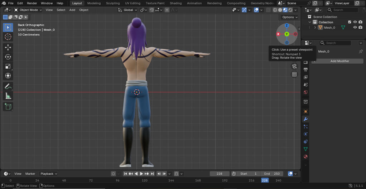
Task: Open the Object Constraints properties tab
Action: [x=305, y=141]
